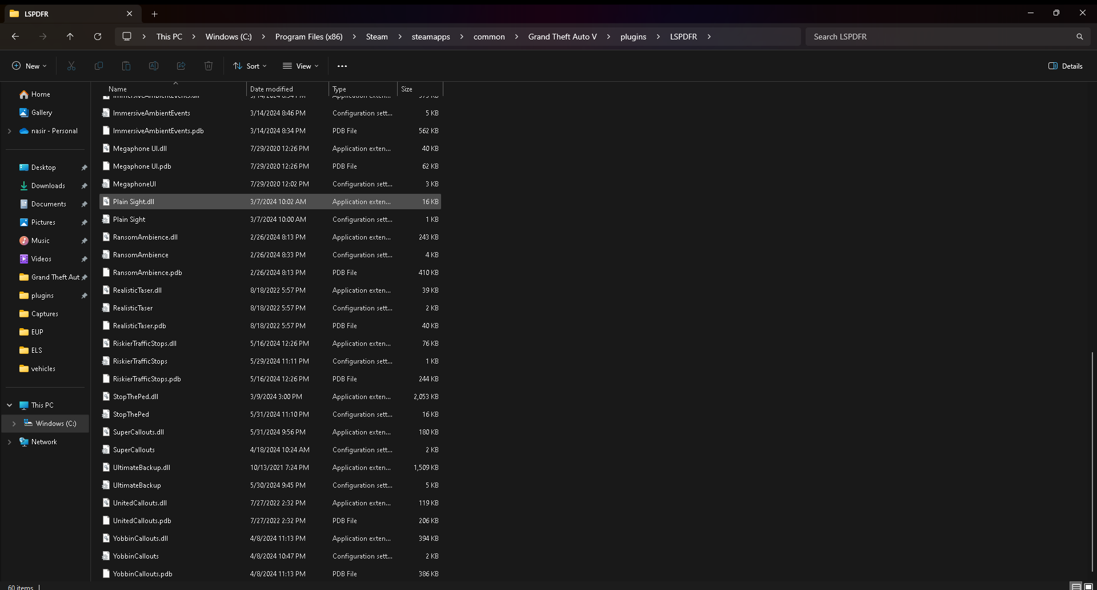1097x590 pixels.
Task: Close the LSPDFR tab
Action: [130, 14]
